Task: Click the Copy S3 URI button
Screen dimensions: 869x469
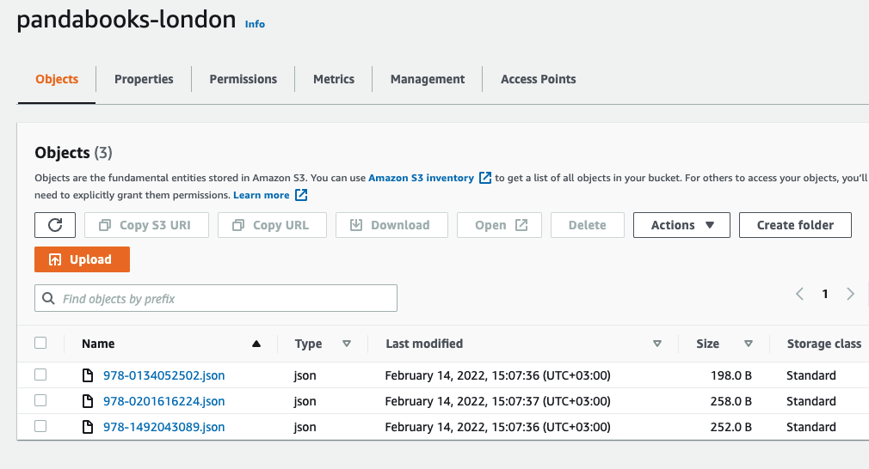Action: [x=146, y=225]
